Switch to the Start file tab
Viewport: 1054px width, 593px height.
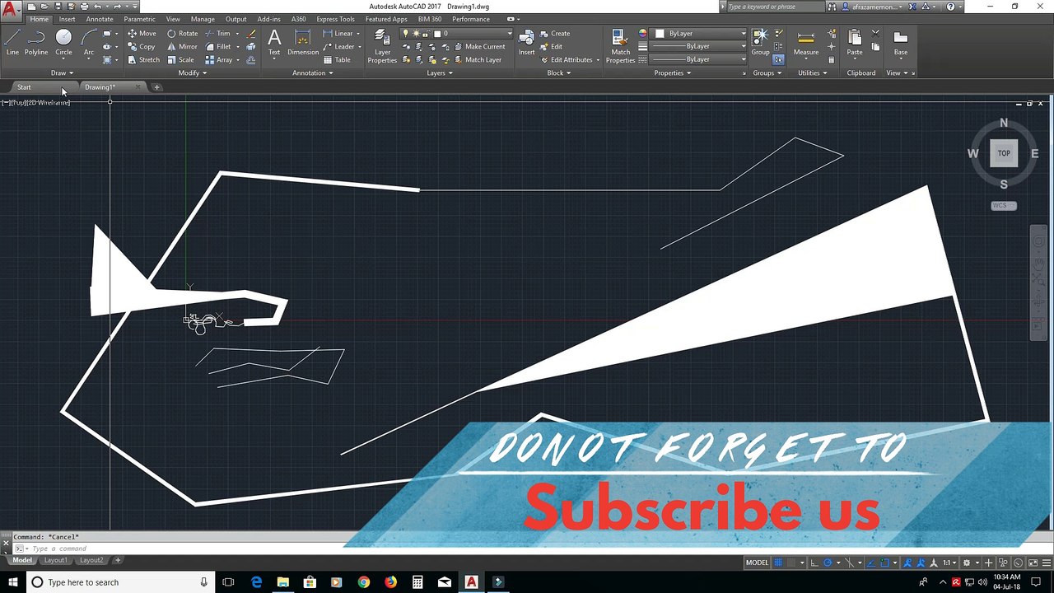24,87
